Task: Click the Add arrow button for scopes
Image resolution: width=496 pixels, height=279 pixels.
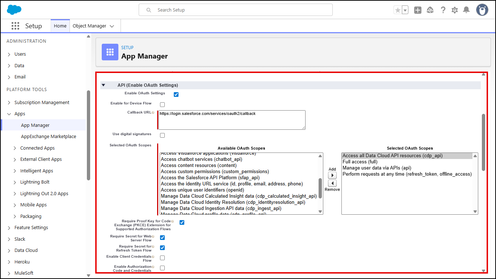Action: [x=332, y=176]
